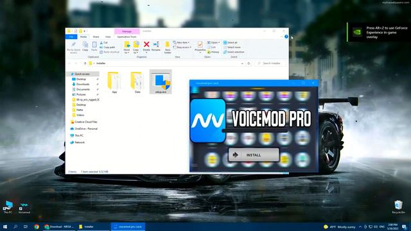Select Documents in navigation pane
Screen dimensions: 411x231
click(82, 89)
